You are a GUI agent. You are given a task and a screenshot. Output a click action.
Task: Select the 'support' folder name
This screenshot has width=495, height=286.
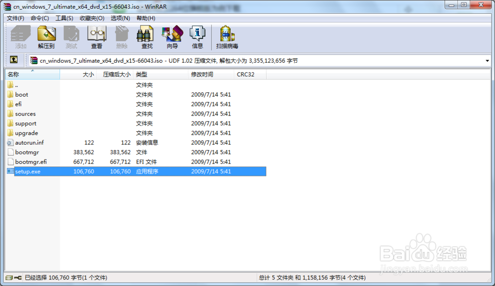pos(26,123)
